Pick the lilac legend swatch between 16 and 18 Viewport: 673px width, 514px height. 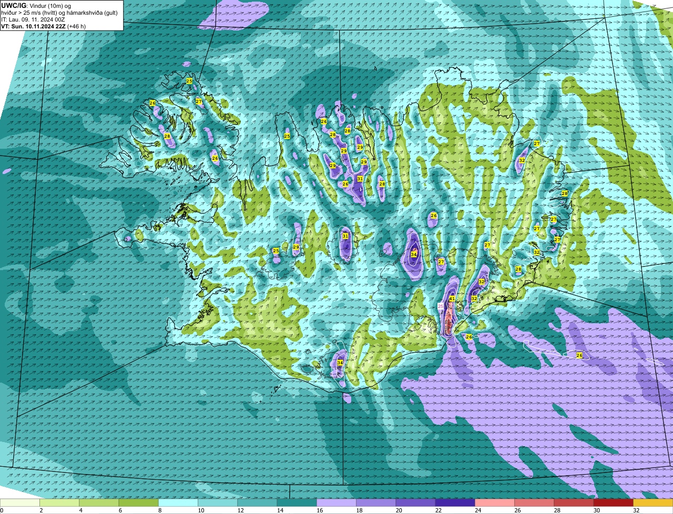click(x=336, y=502)
